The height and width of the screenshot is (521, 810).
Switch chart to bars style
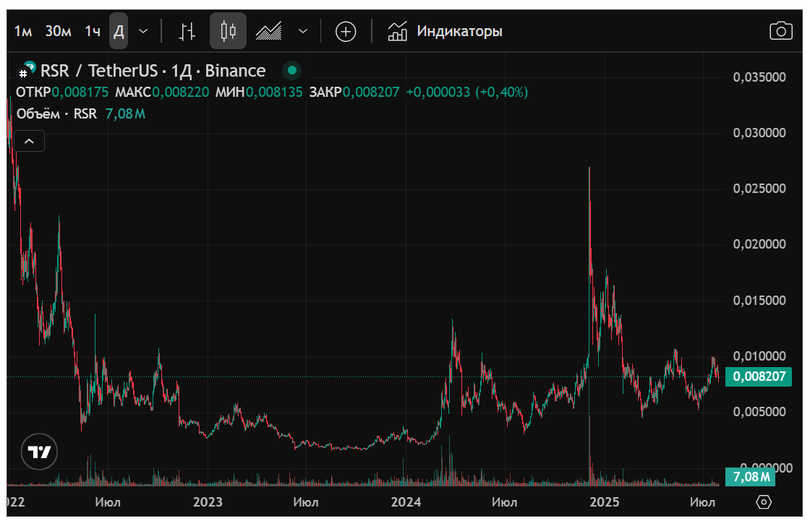pyautogui.click(x=187, y=32)
